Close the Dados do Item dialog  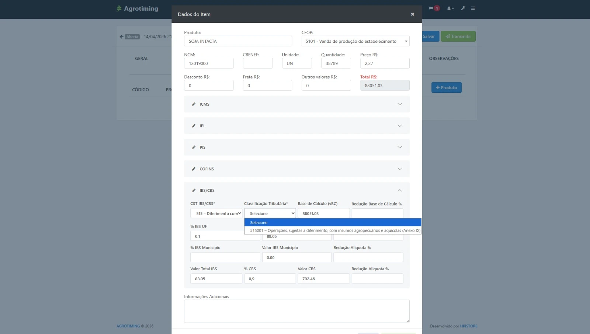412,14
